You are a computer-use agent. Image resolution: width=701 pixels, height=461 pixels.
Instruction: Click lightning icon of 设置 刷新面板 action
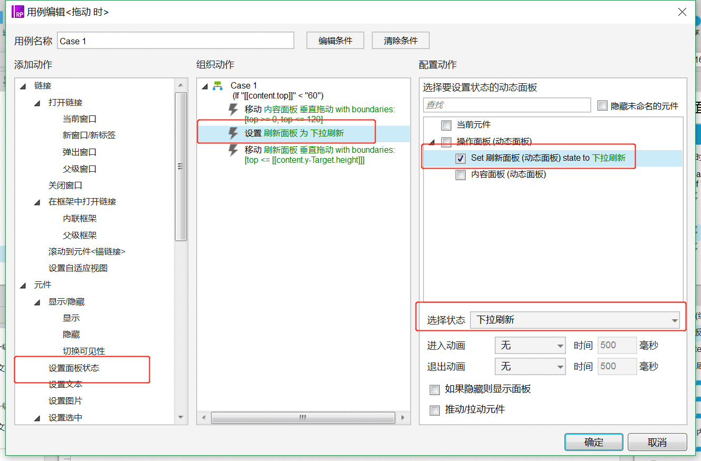(x=233, y=134)
